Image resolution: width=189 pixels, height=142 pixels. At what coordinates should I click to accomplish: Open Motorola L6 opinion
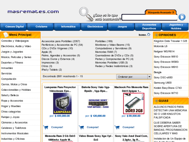tap(161, 46)
